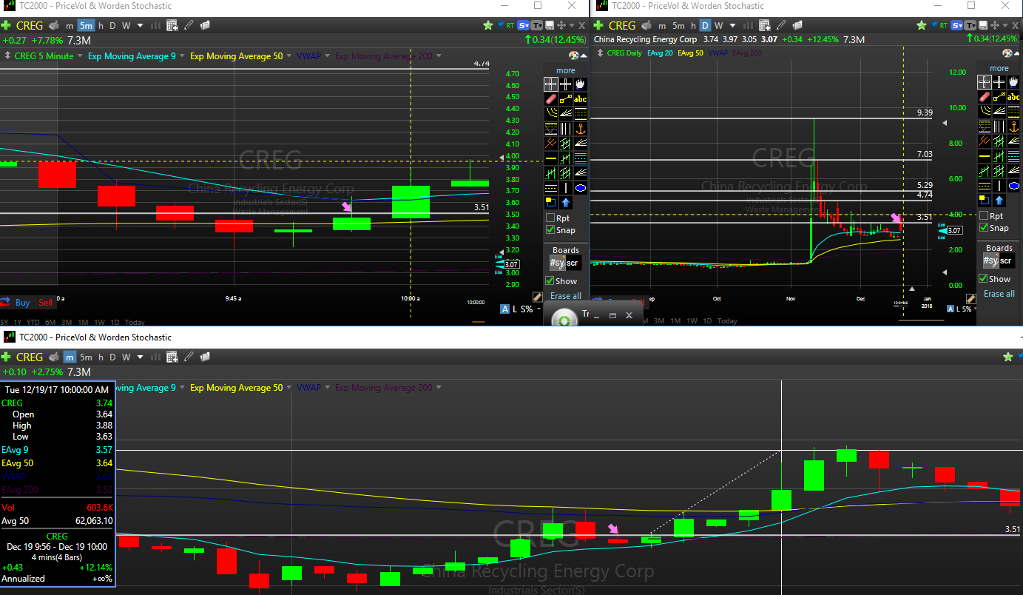
Task: Choose the blue ellipse tool in the daily window
Action: pos(1014,185)
